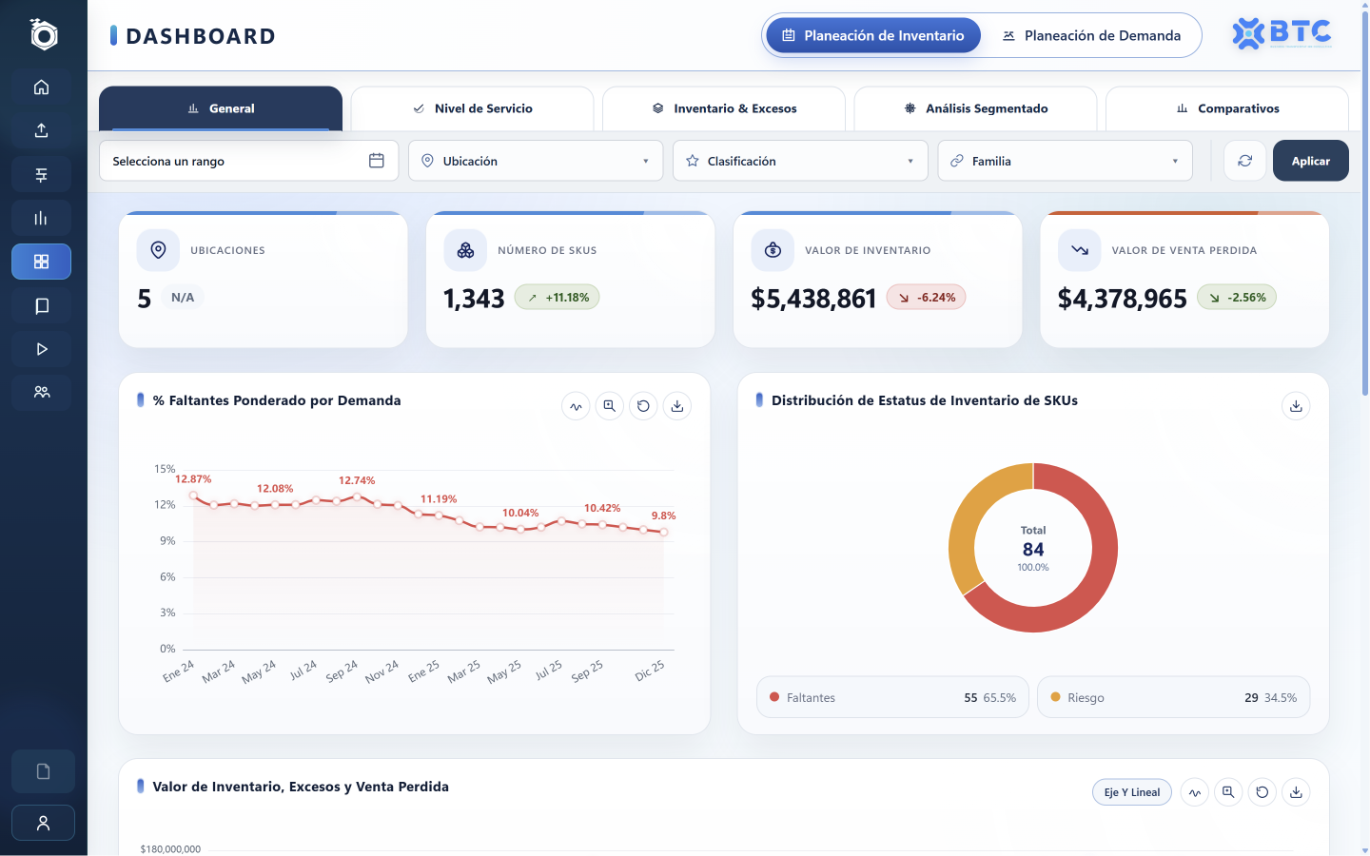This screenshot has width=1370, height=856.
Task: Select the Comparativos tab
Action: (x=1227, y=108)
